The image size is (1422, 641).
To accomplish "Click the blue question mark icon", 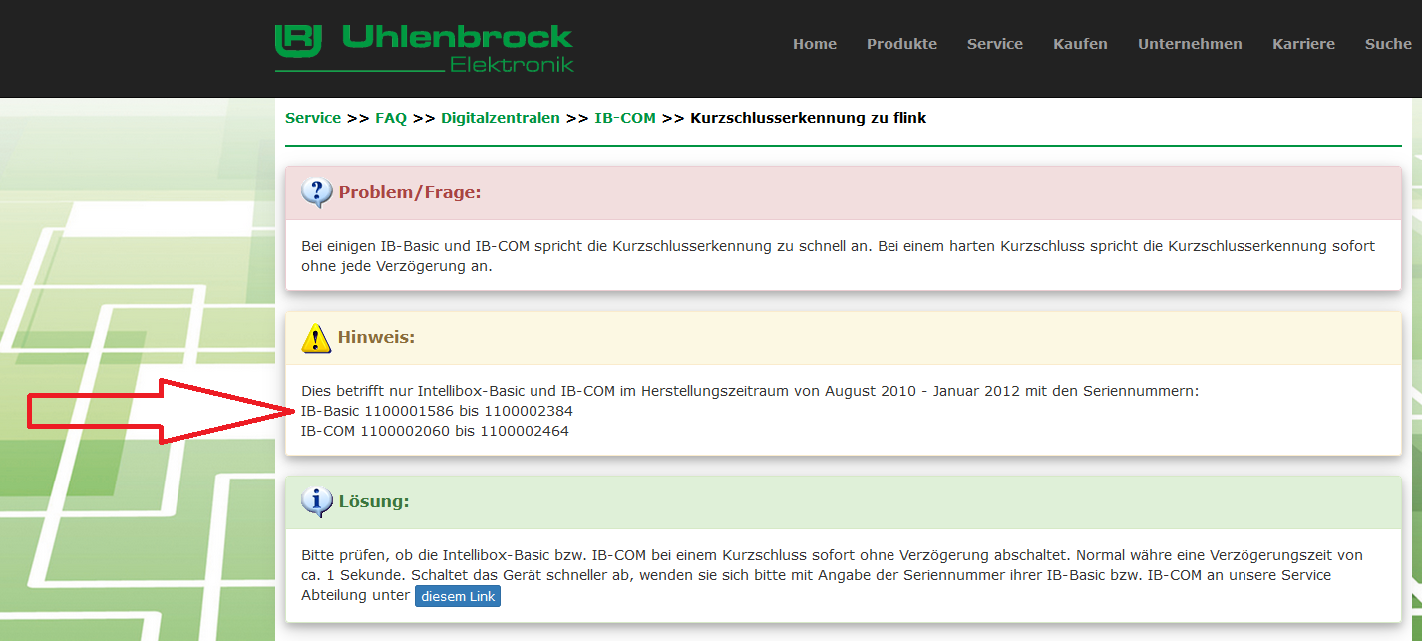I will tap(317, 193).
